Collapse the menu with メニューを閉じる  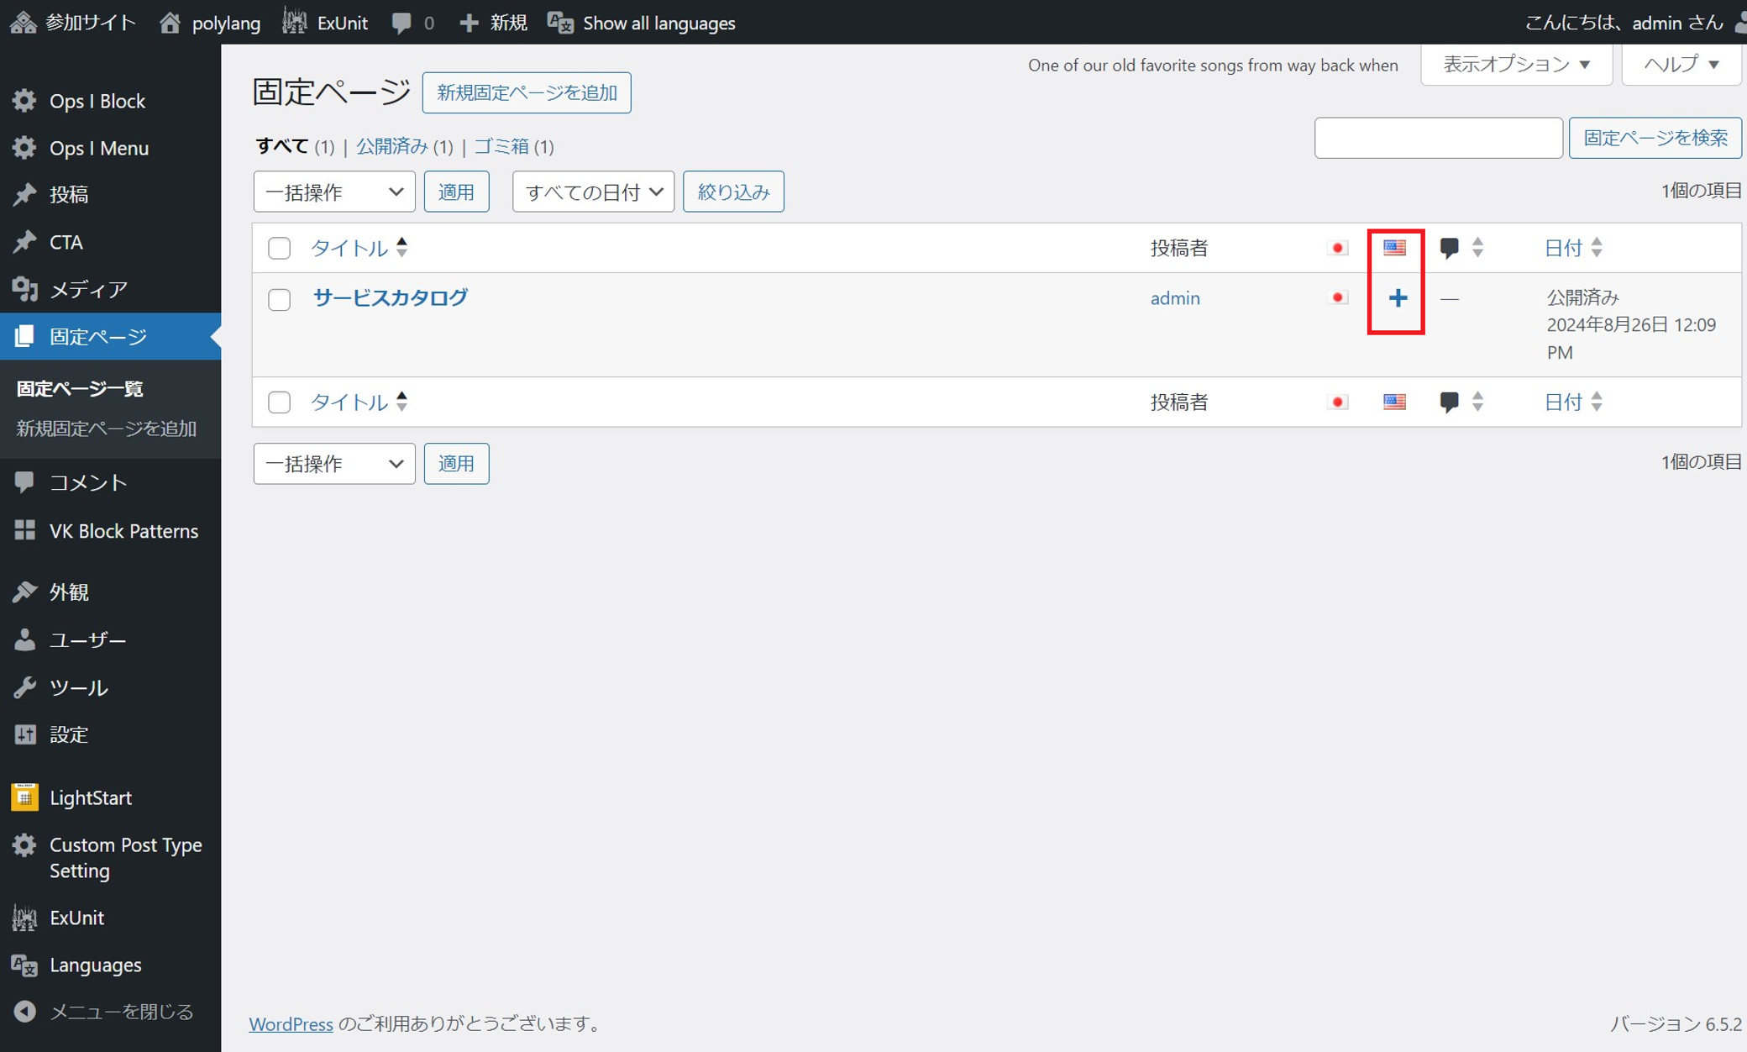tap(120, 1012)
